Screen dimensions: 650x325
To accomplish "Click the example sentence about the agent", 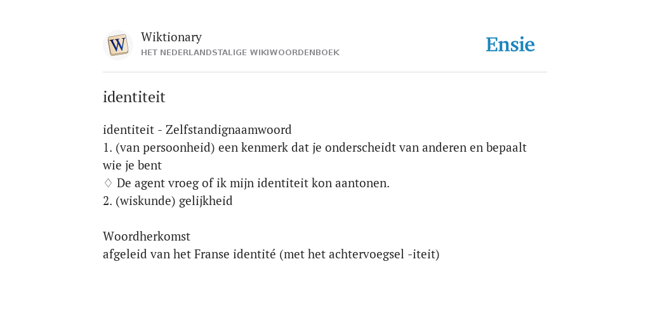I will point(253,183).
